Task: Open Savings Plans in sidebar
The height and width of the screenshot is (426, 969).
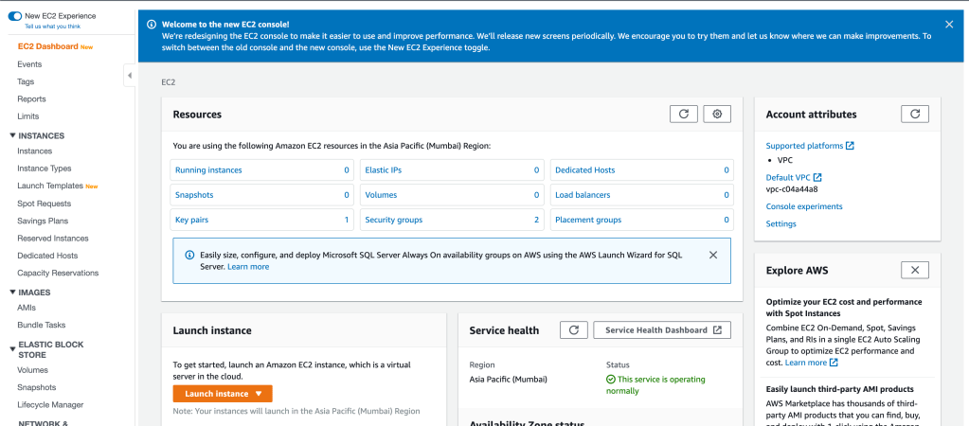Action: (43, 221)
